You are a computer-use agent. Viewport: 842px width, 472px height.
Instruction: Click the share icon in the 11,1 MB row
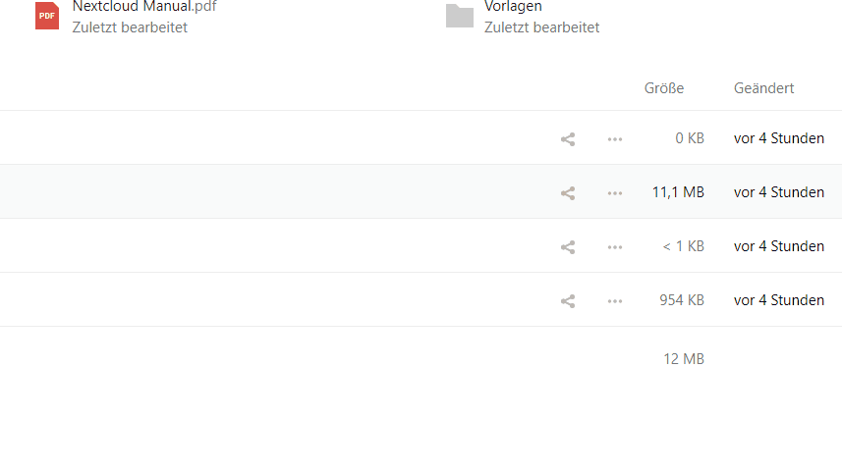[x=568, y=193]
